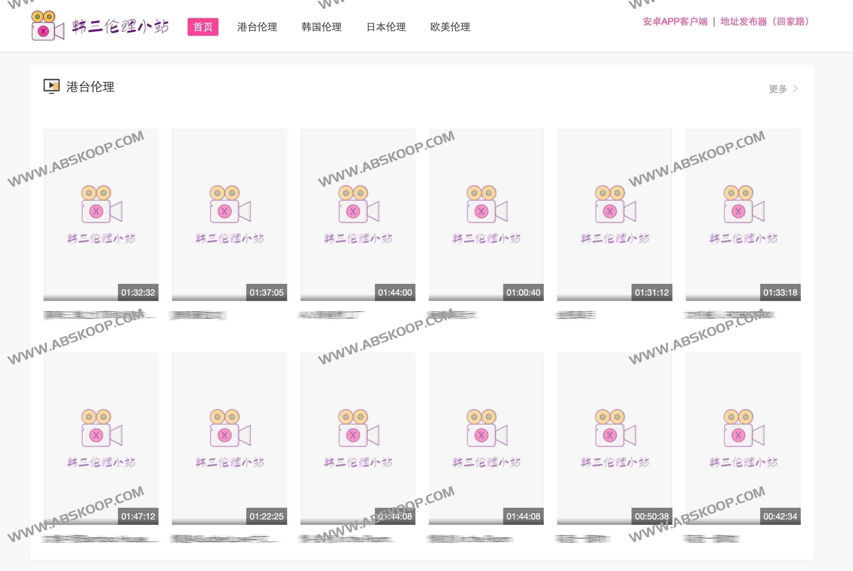
Task: Open the 01:31:12 video thumbnail
Action: 614,215
